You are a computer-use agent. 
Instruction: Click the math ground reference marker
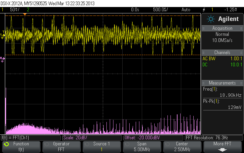[2, 59]
